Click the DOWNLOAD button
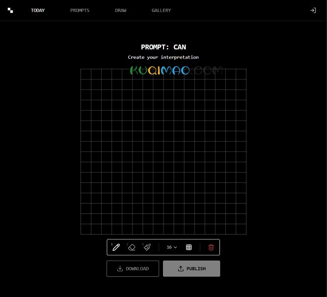 (x=133, y=268)
